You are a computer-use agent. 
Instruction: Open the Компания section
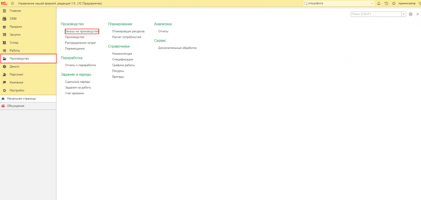[x=16, y=83]
